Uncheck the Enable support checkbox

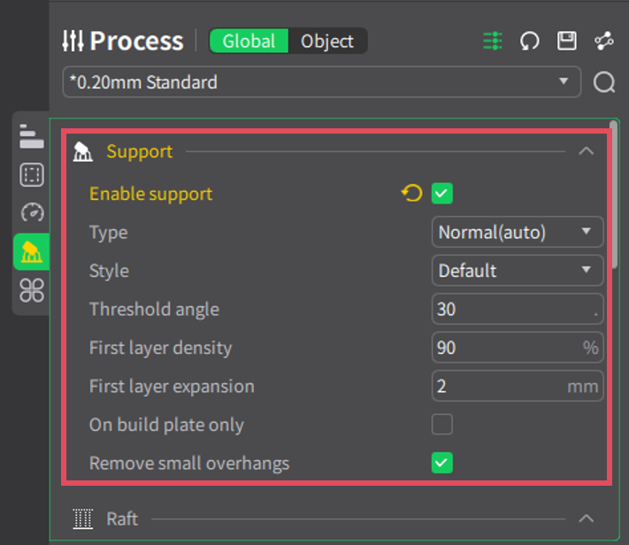tap(442, 194)
